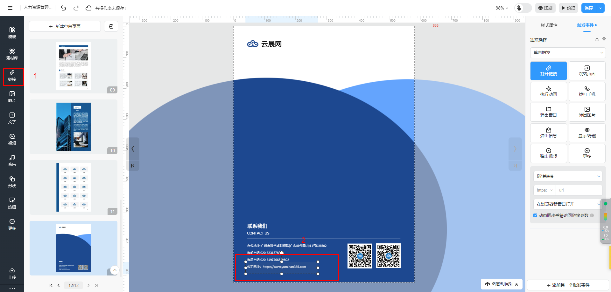Image resolution: width=611 pixels, height=292 pixels.
Task: Click the 新建空白页面 button
Action: coord(65,26)
